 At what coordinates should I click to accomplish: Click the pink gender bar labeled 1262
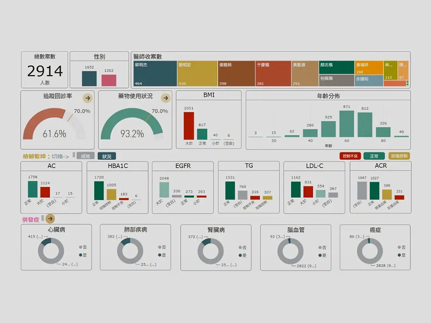coord(109,80)
